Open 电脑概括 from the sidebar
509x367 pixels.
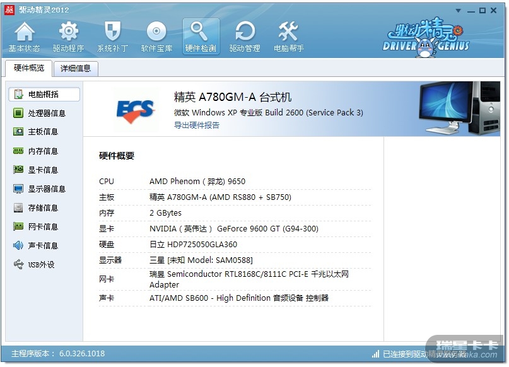(44, 95)
